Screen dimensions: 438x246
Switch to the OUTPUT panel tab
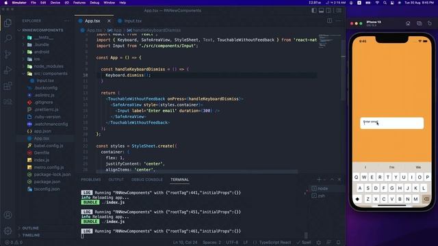[x=116, y=180]
